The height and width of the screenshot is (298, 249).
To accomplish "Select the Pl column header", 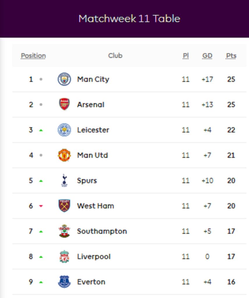I will click(x=186, y=56).
